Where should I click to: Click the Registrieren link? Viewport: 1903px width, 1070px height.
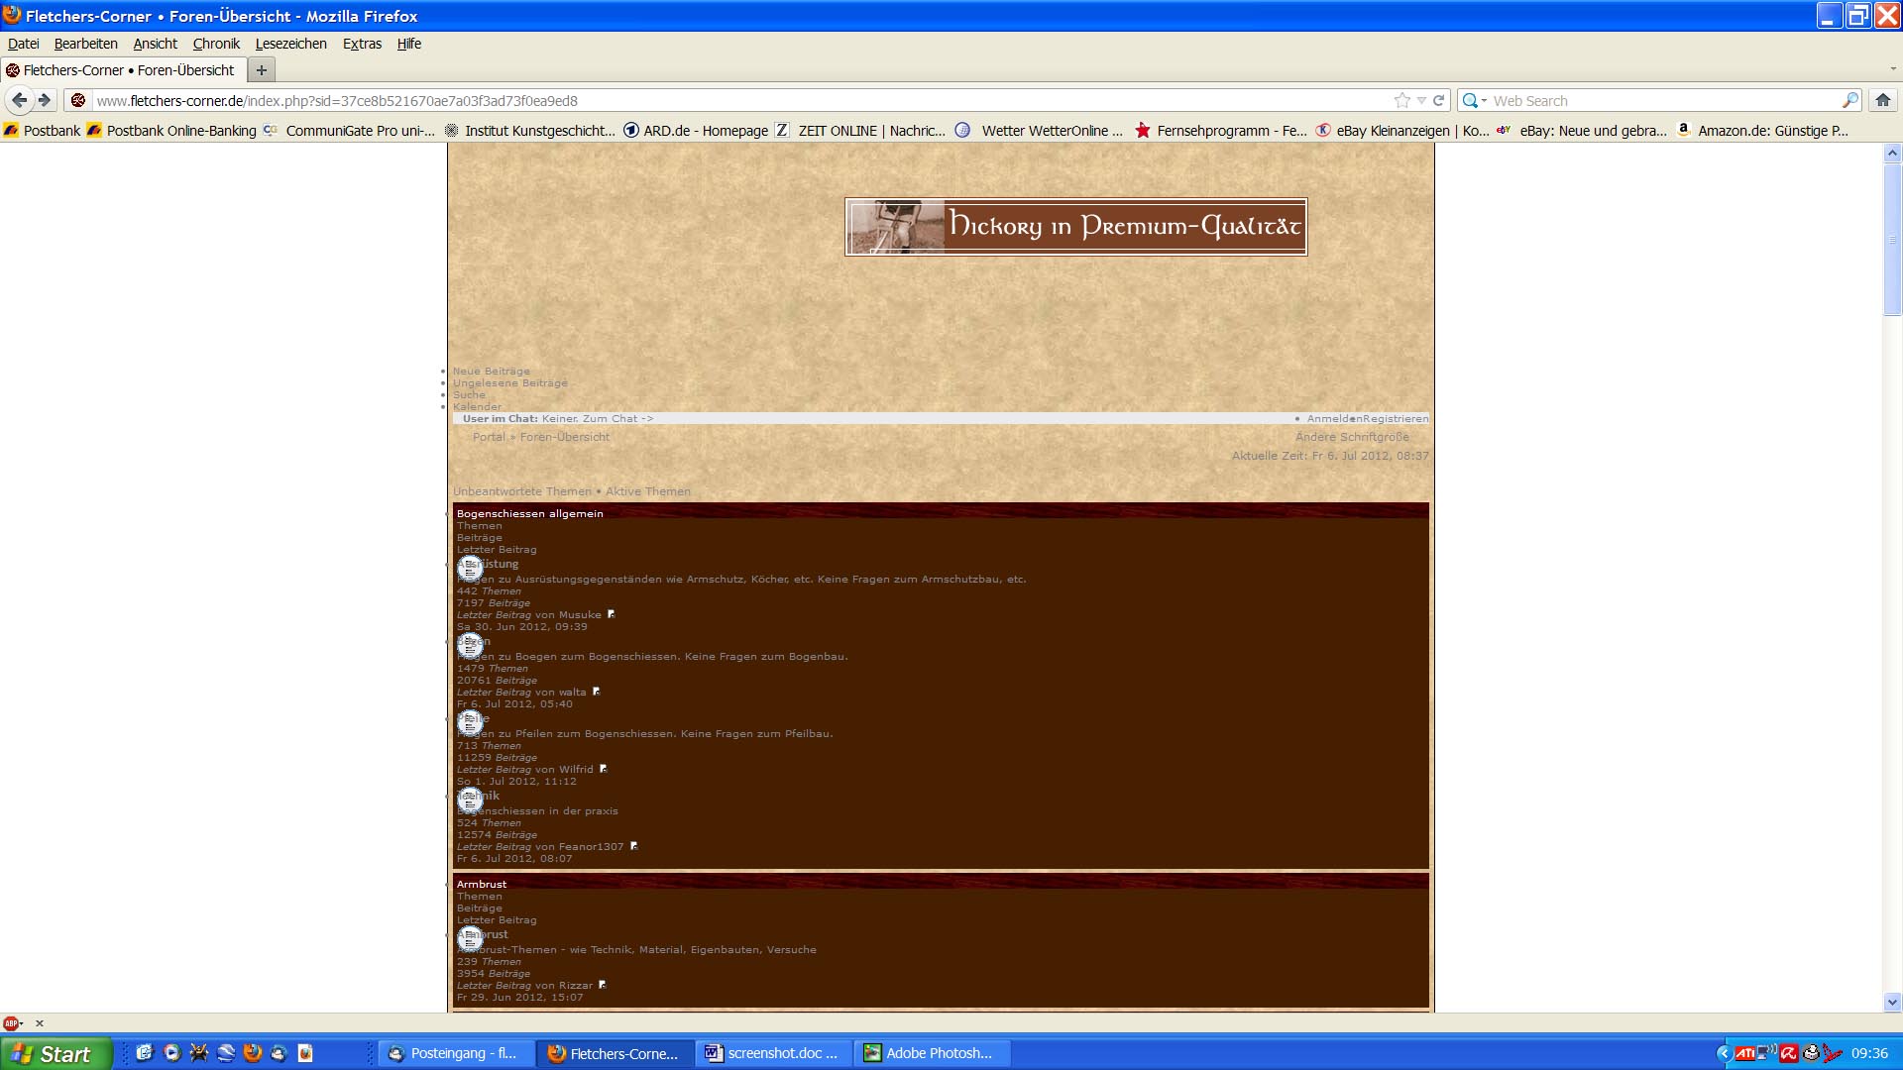tap(1396, 419)
